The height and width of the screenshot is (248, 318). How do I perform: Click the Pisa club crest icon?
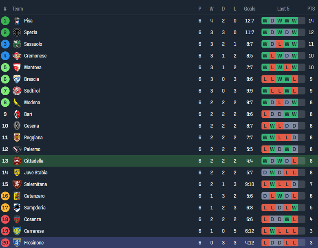point(17,21)
